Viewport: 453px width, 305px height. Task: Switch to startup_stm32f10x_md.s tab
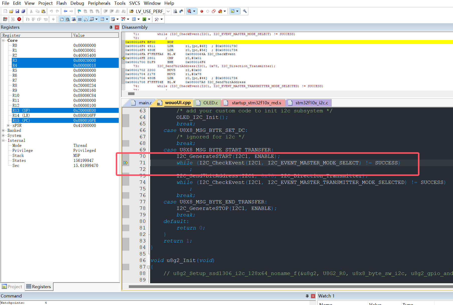click(x=254, y=103)
